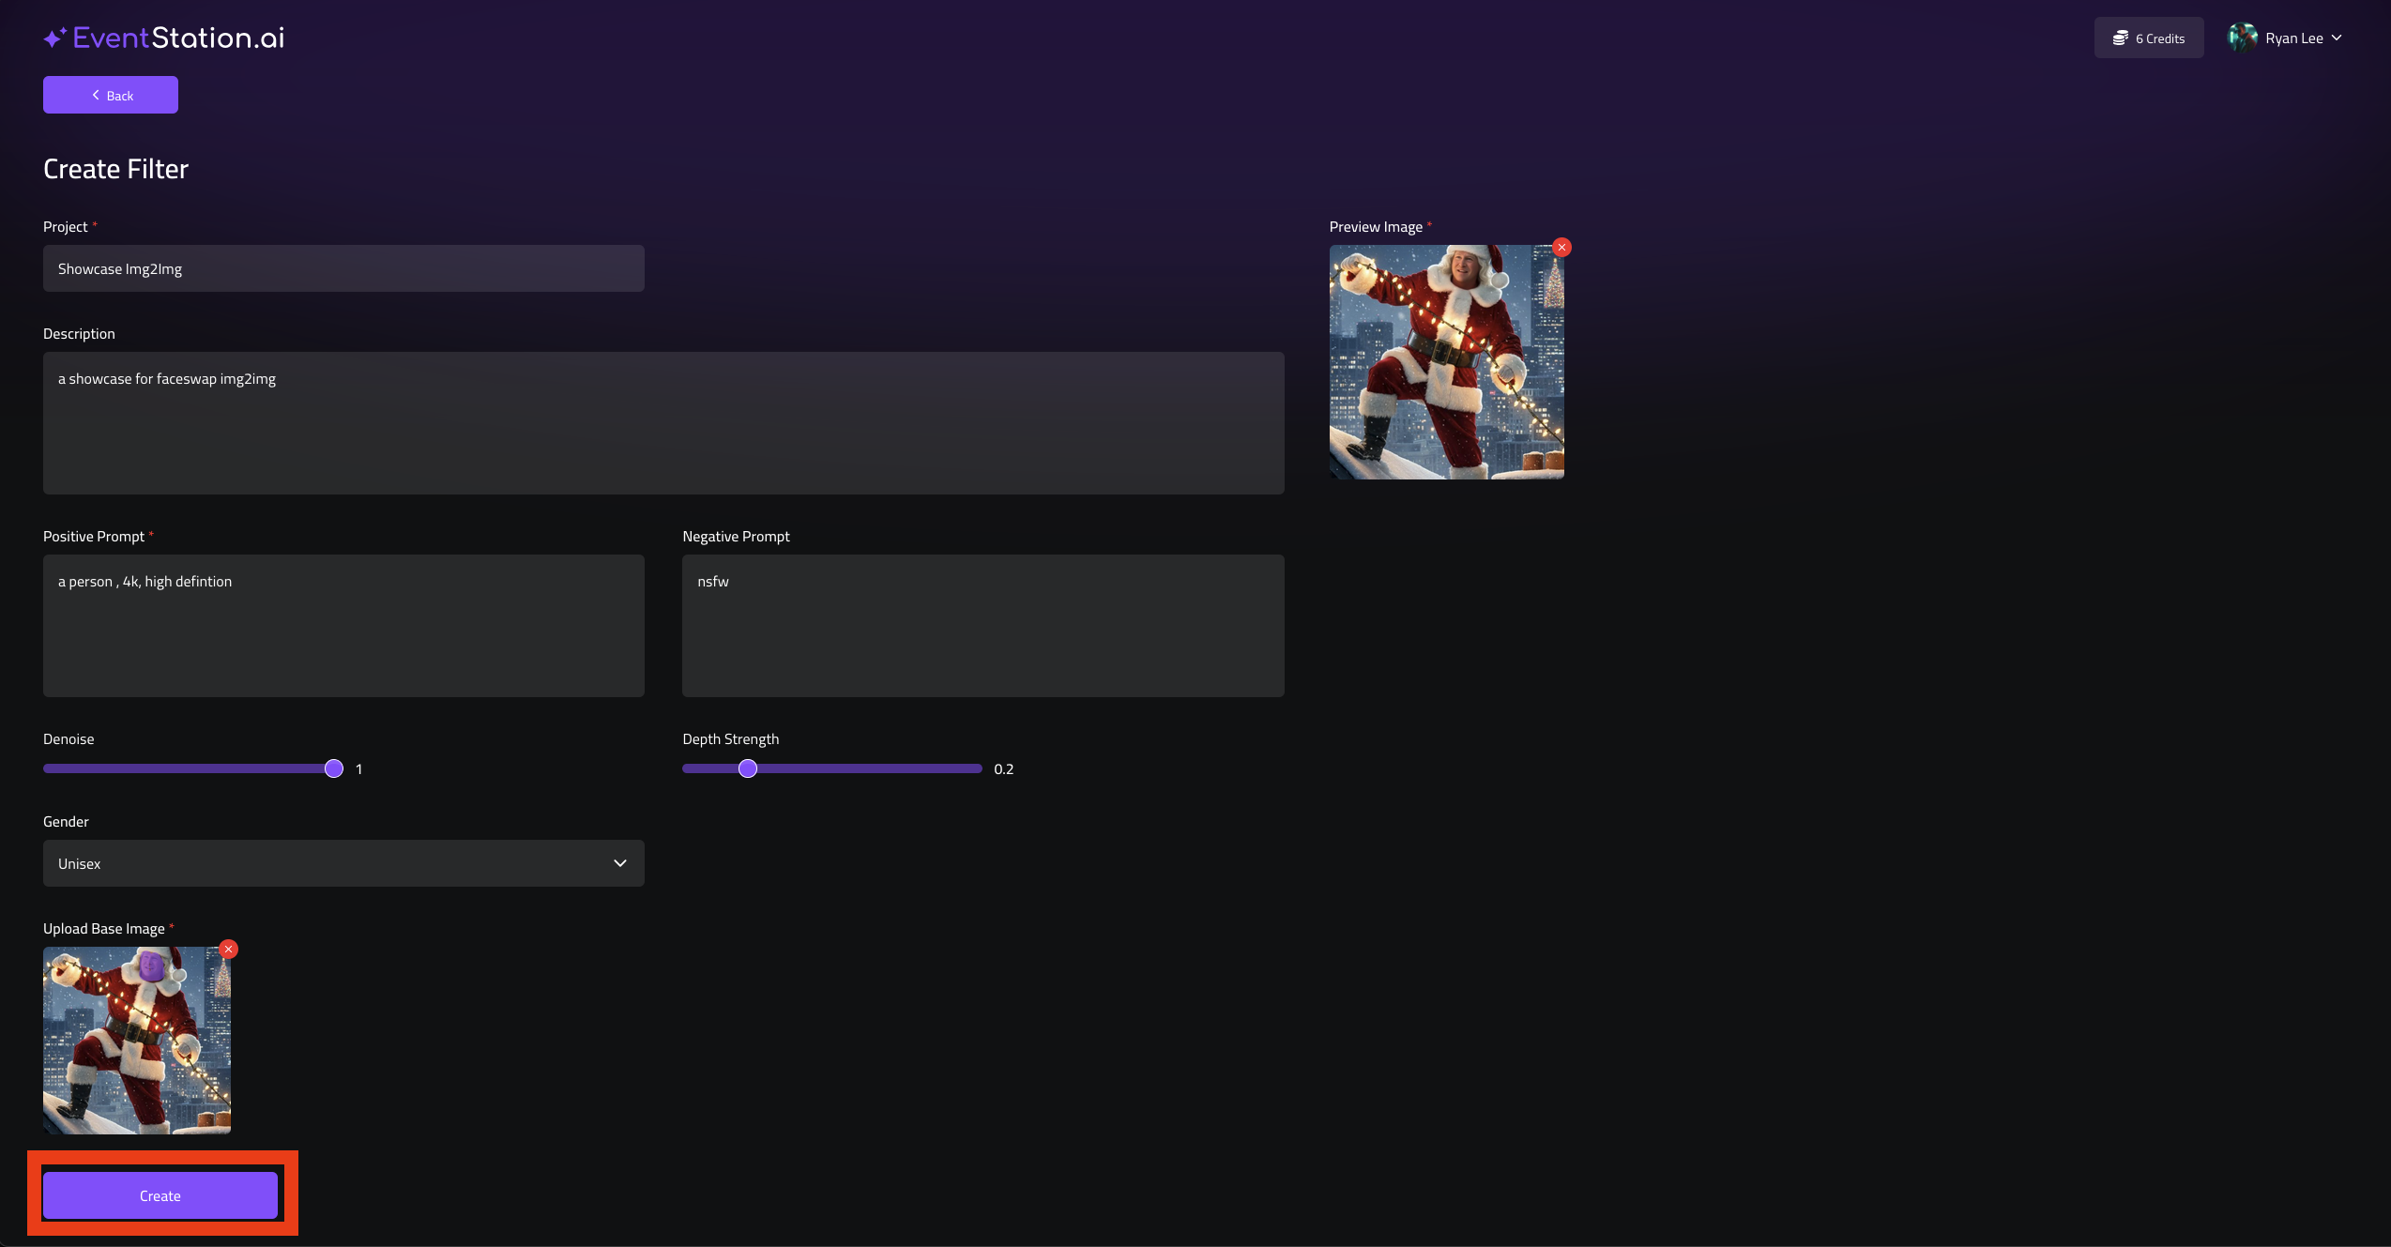
Task: Remove the uploaded base image with red X
Action: click(x=228, y=950)
